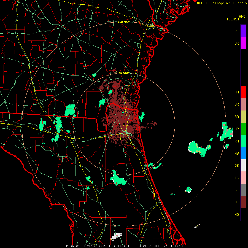Point at the 'BI' legend label
This screenshot has width=248, height=248.
(x=237, y=202)
